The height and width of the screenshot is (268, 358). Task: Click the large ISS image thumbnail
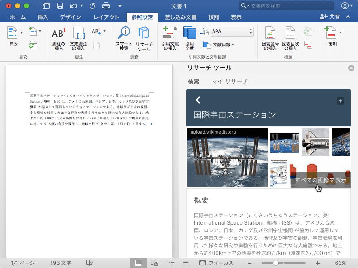pyautogui.click(x=227, y=158)
